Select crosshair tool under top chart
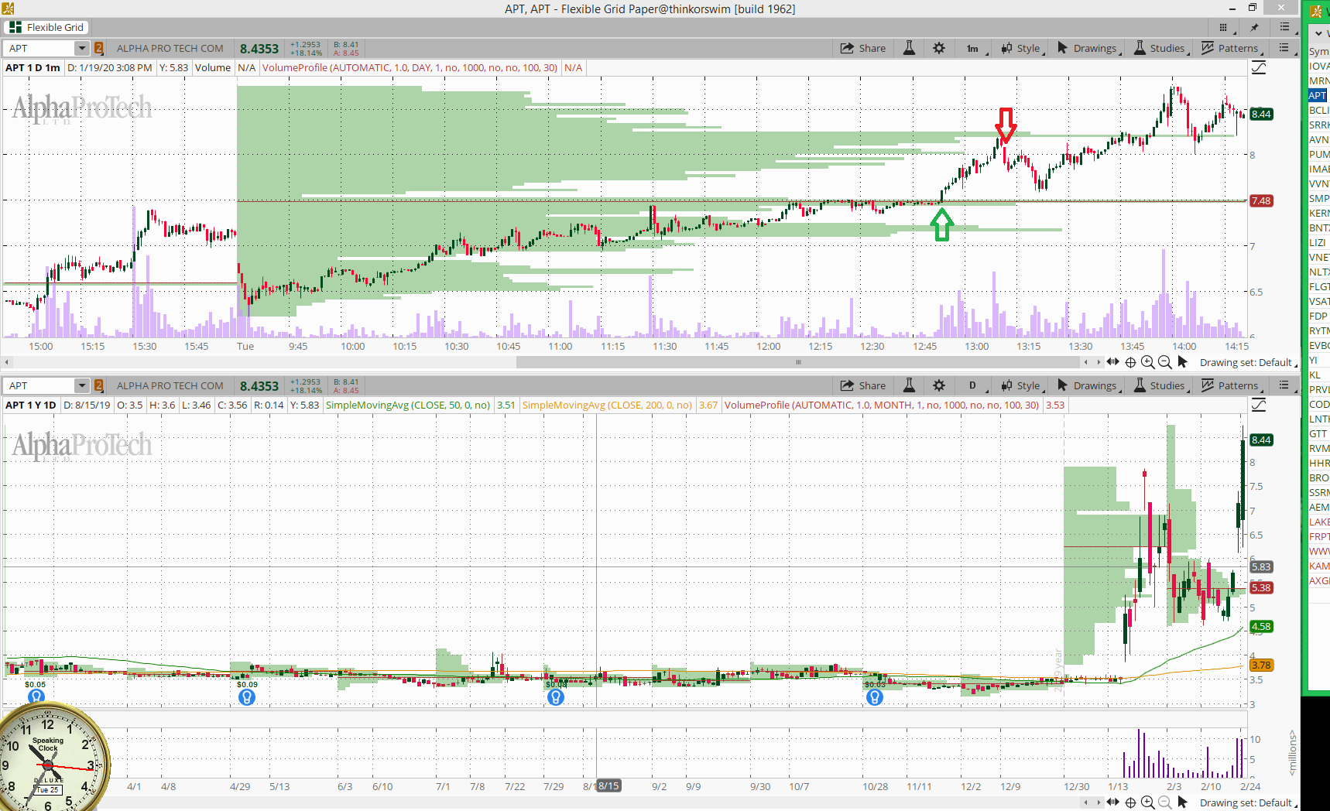Screen dimensions: 1330x811 point(1130,362)
